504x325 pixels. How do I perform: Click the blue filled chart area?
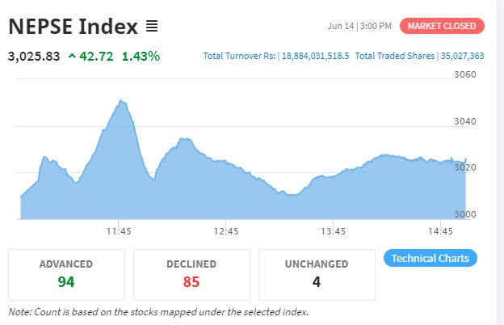tap(242, 198)
